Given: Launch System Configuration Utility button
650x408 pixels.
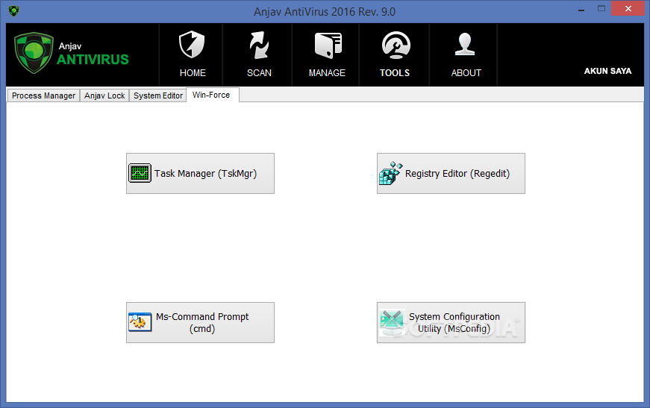Looking at the screenshot, I should [x=451, y=322].
